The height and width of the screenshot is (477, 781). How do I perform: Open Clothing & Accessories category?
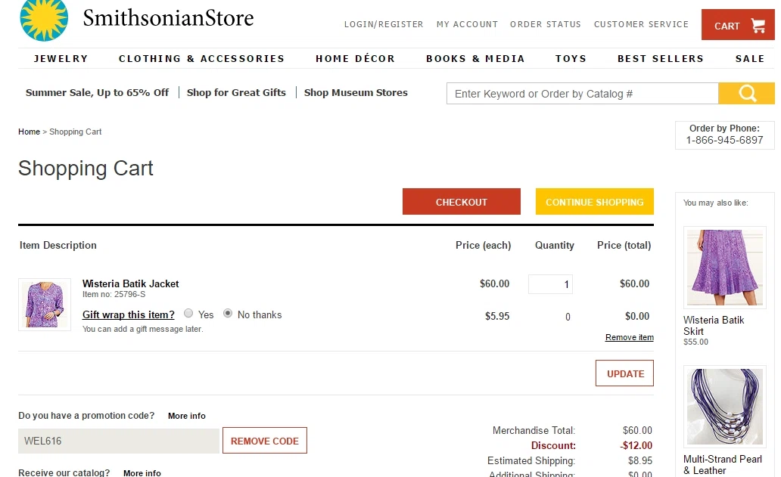pyautogui.click(x=201, y=59)
